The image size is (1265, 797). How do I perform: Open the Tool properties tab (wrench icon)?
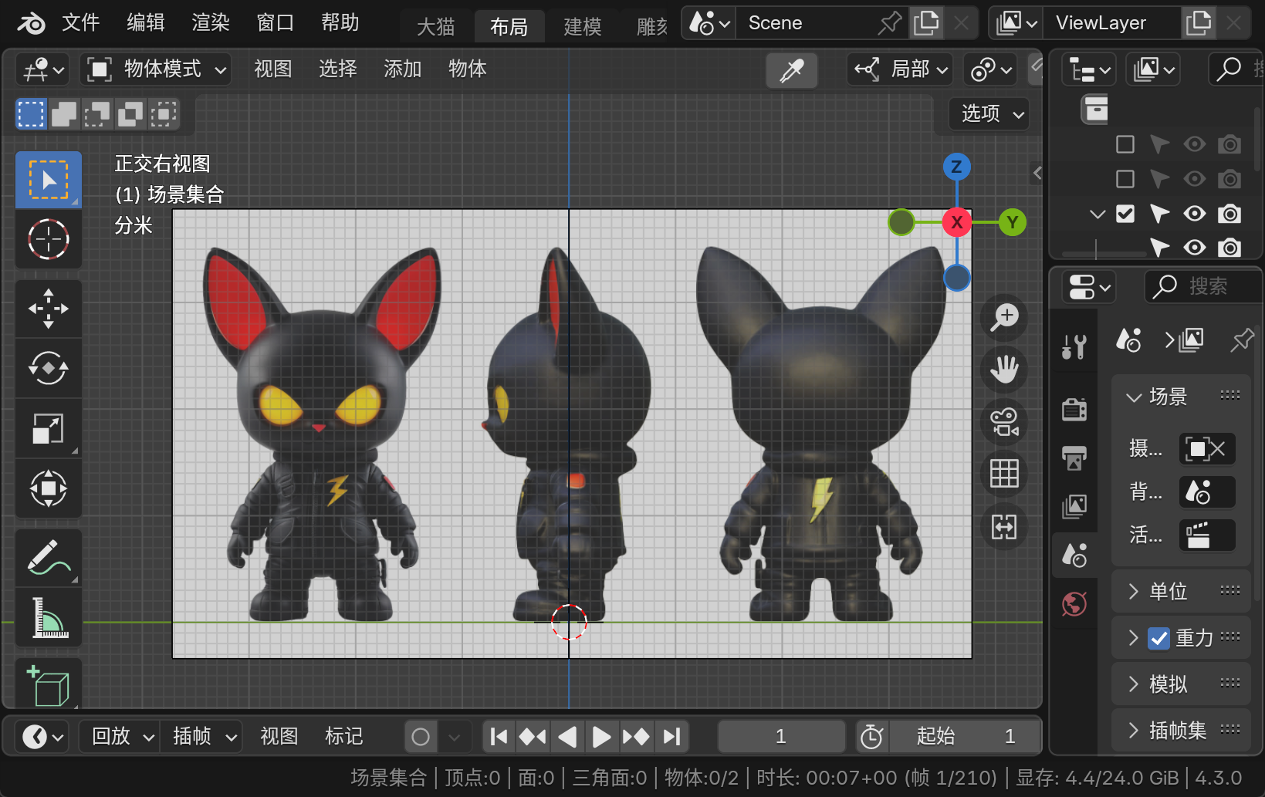click(x=1074, y=347)
